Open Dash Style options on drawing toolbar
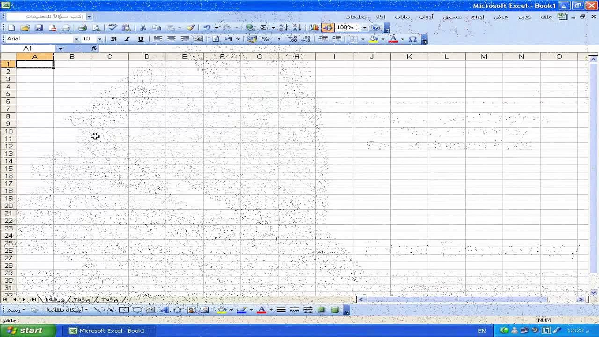Image resolution: width=599 pixels, height=337 pixels. pyautogui.click(x=294, y=310)
